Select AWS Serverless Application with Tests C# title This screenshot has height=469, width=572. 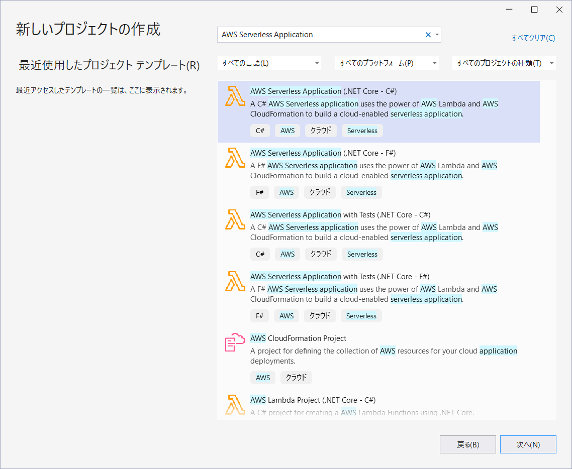[x=340, y=214]
